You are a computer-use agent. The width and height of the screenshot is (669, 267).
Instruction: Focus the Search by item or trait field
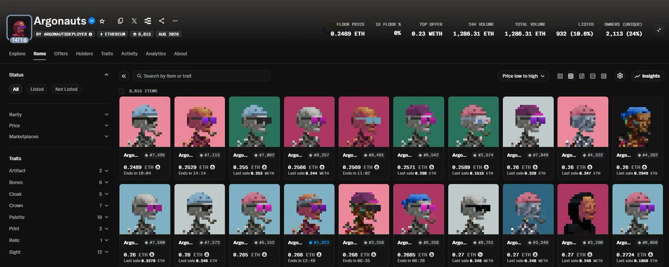pos(201,76)
